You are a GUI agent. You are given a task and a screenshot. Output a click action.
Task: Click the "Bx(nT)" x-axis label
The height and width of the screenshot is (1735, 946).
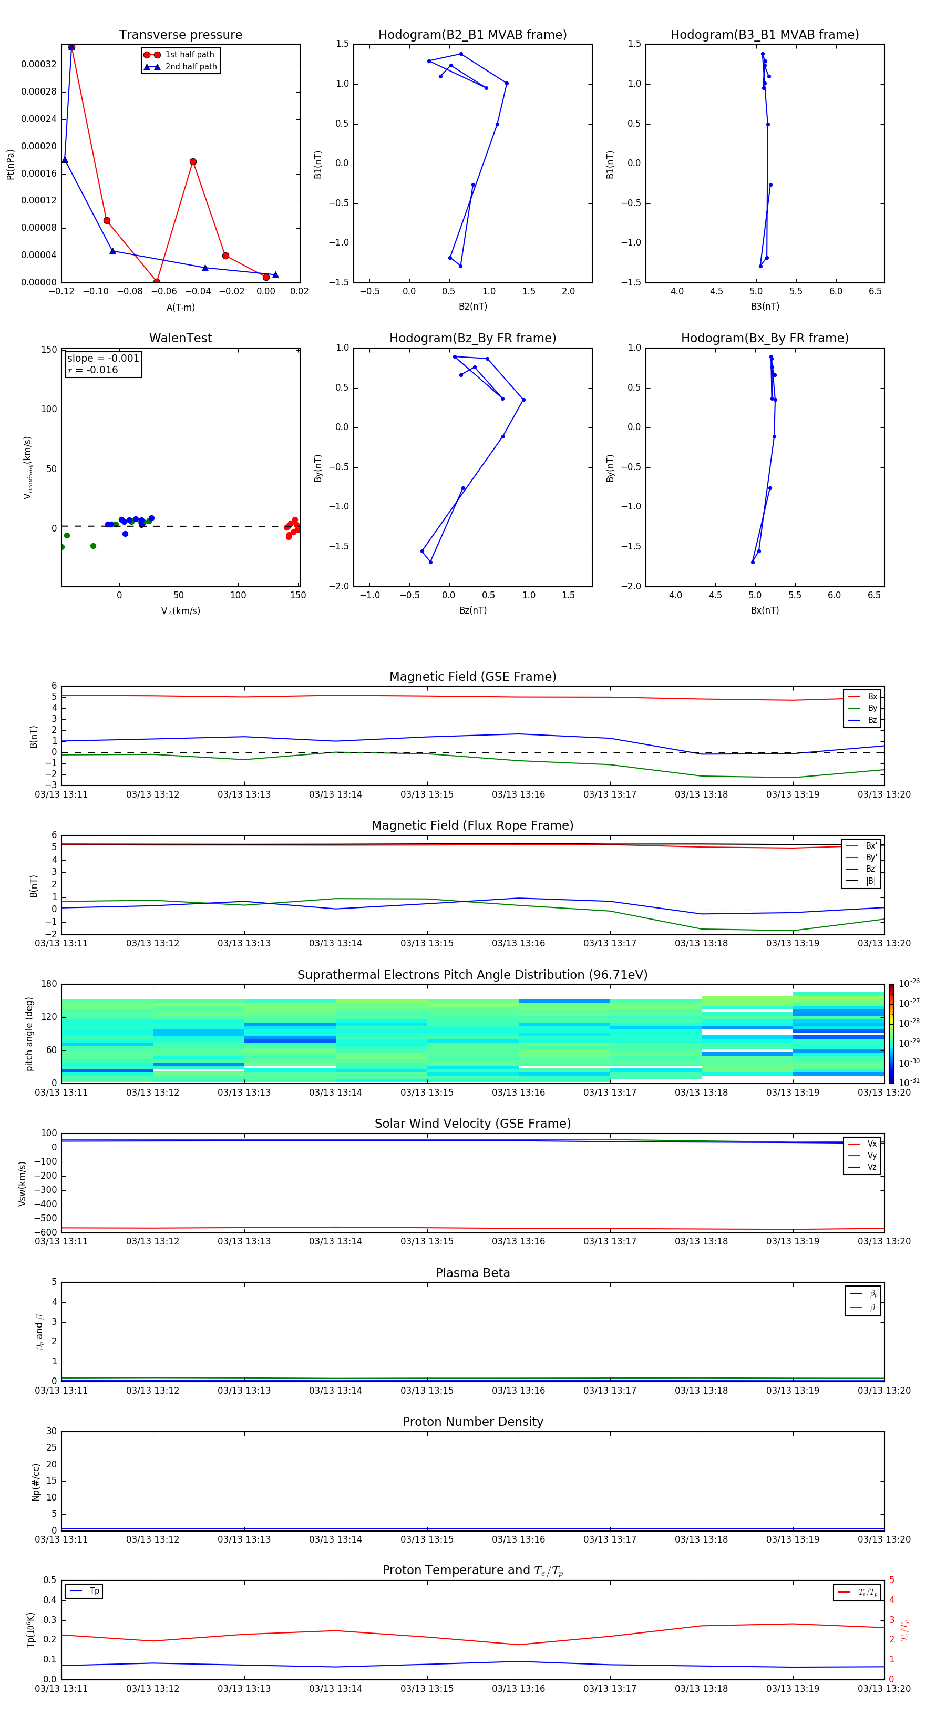coord(765,610)
